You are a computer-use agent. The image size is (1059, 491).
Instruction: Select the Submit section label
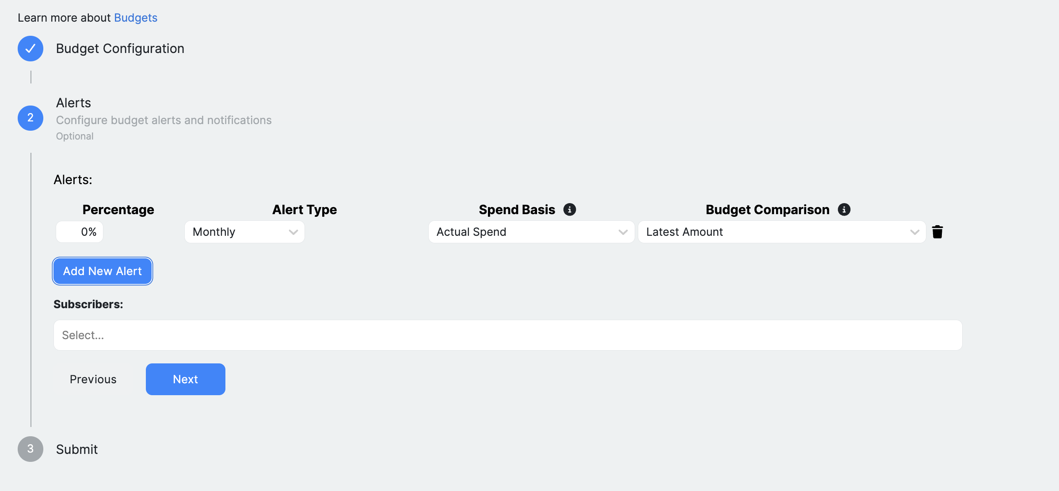click(76, 449)
